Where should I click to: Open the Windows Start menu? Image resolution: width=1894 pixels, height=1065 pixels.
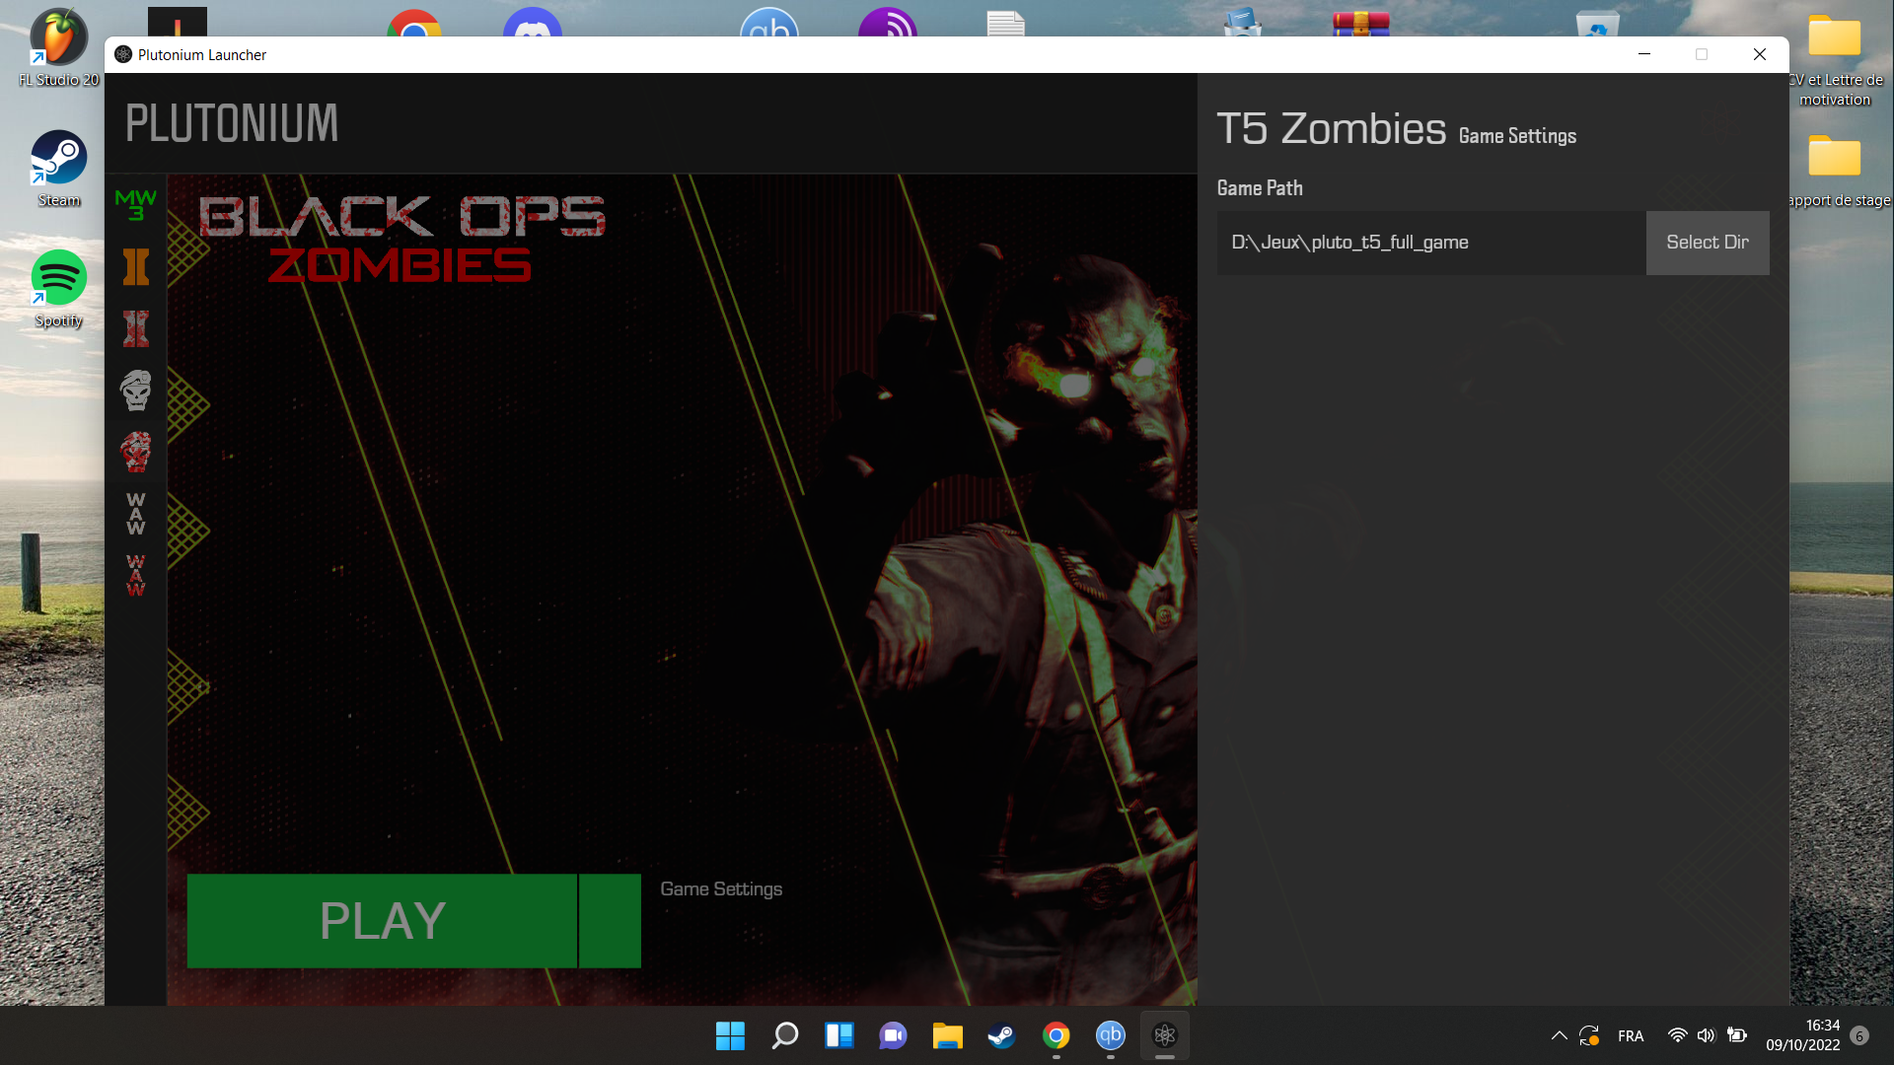pos(730,1035)
